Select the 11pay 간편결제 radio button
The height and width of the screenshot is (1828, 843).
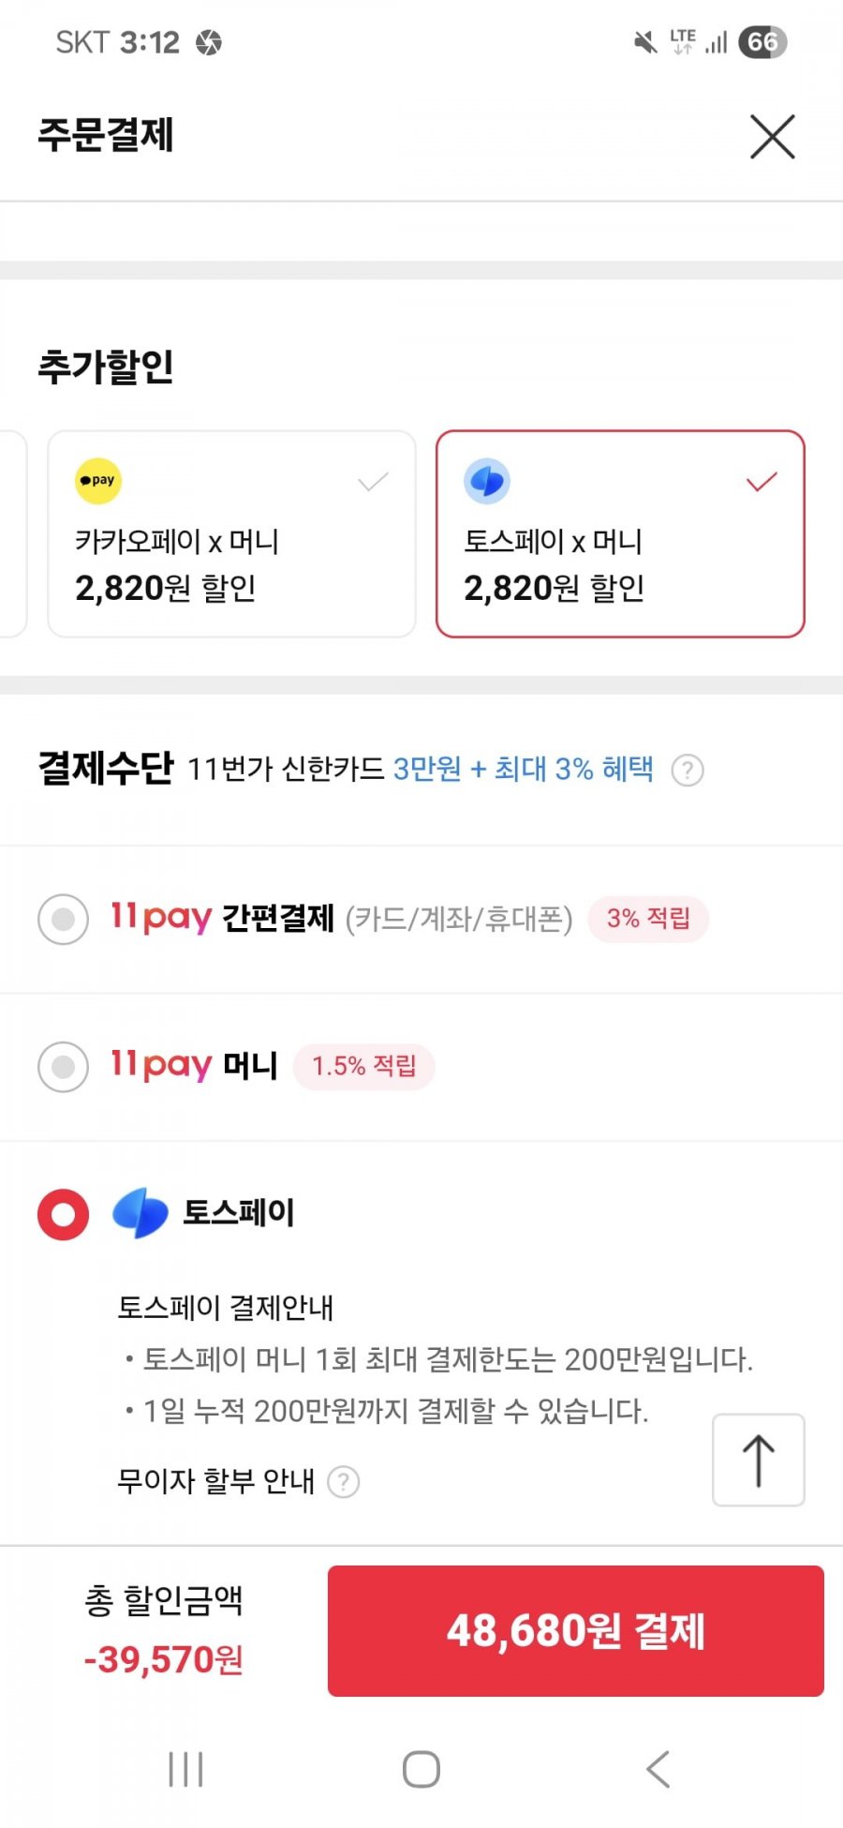(64, 919)
